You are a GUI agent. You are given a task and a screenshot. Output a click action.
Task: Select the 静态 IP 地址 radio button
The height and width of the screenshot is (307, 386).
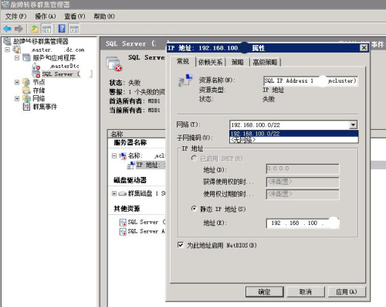coord(194,209)
